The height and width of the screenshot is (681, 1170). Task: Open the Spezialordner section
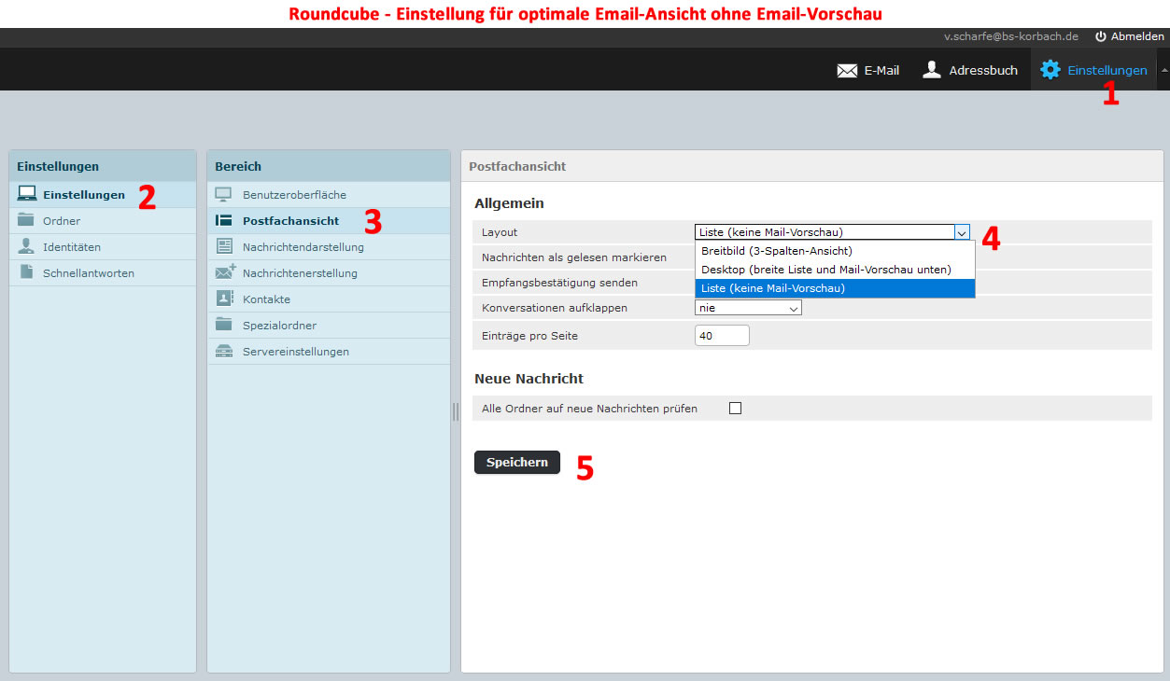tap(329, 325)
